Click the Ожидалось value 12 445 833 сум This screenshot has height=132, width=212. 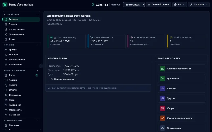pyautogui.click(x=71, y=66)
